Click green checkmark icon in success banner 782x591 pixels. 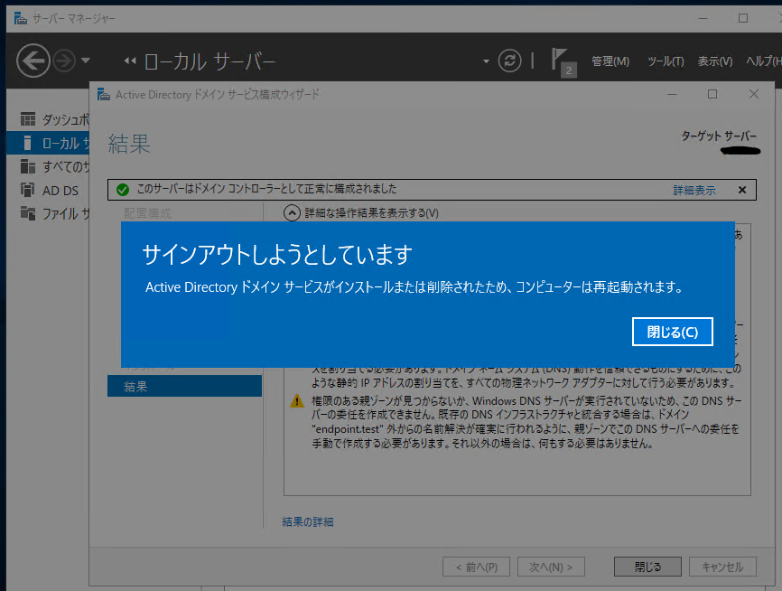[x=123, y=190]
